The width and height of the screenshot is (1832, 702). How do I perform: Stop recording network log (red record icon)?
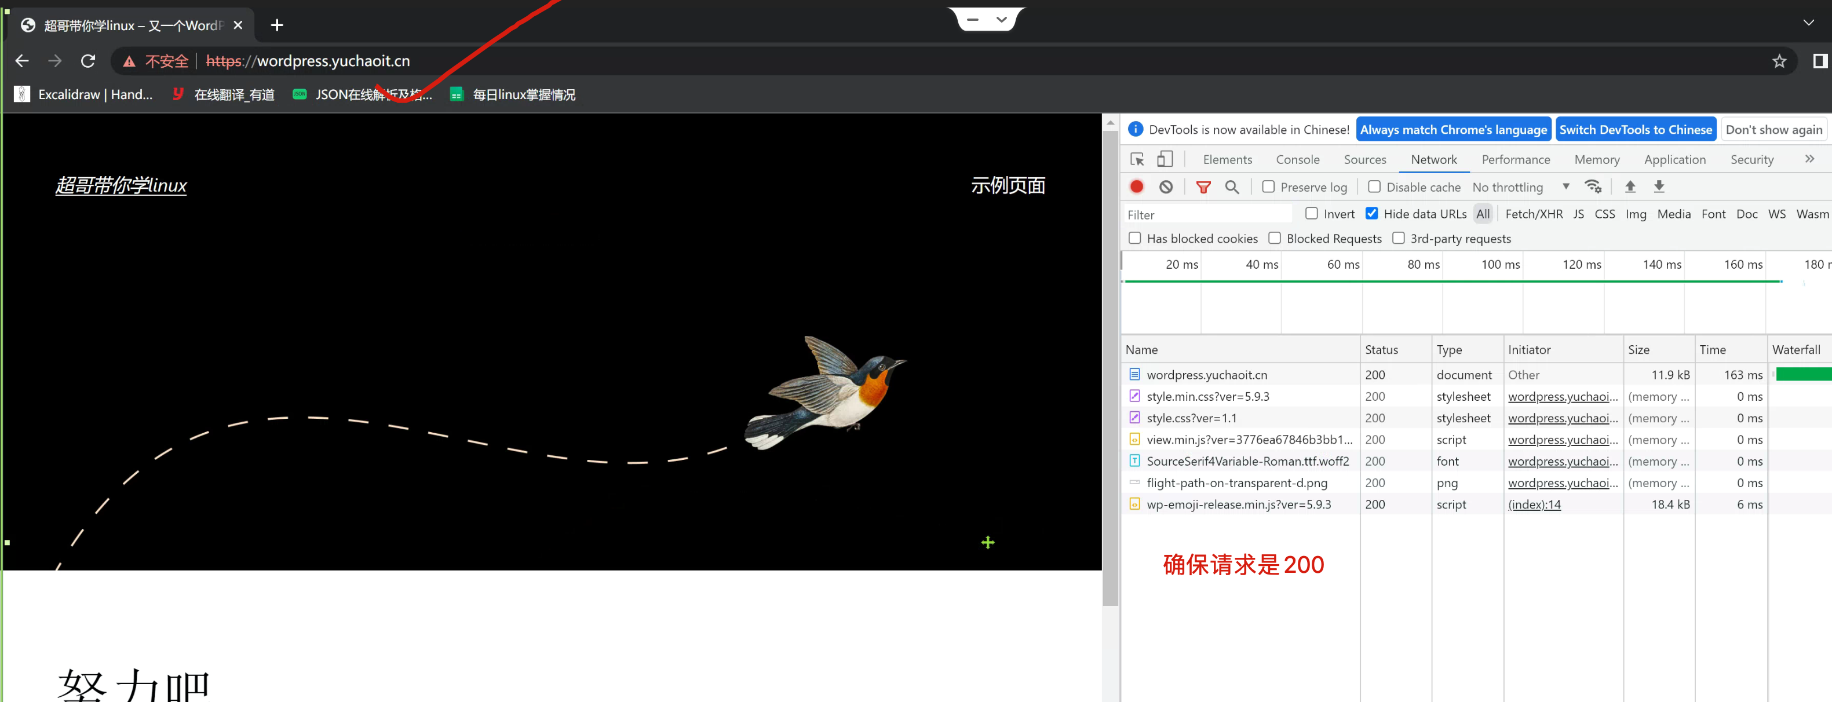1137,187
